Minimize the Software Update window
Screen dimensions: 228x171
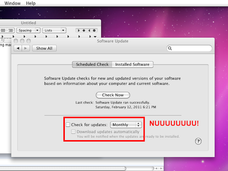coord(22,41)
